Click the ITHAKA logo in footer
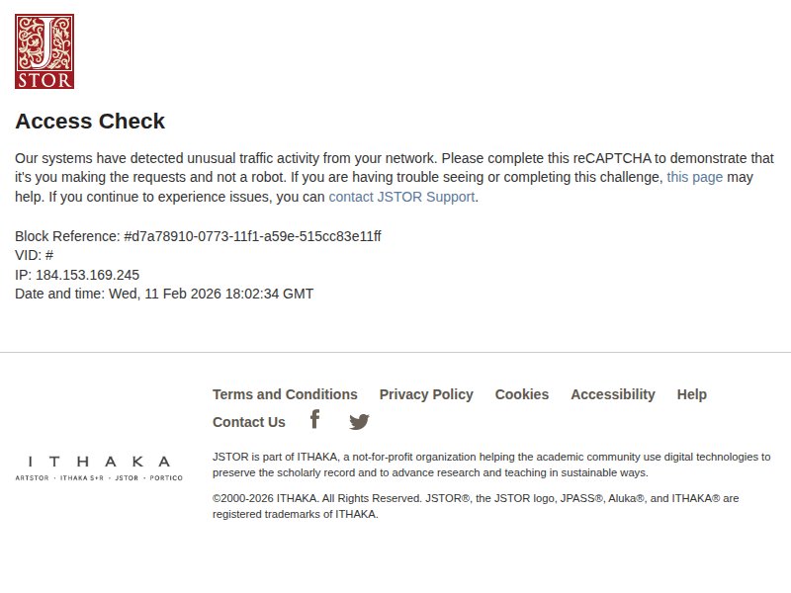The image size is (791, 593). coord(99,462)
